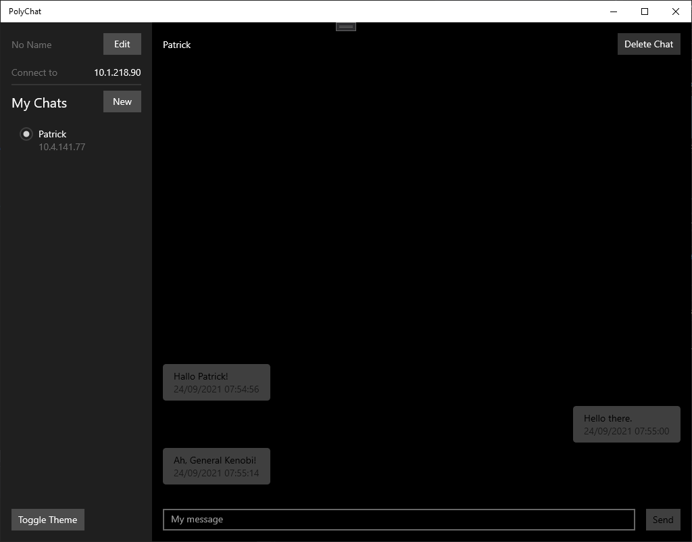Open the Patrick conversation from My Chats

click(x=53, y=134)
